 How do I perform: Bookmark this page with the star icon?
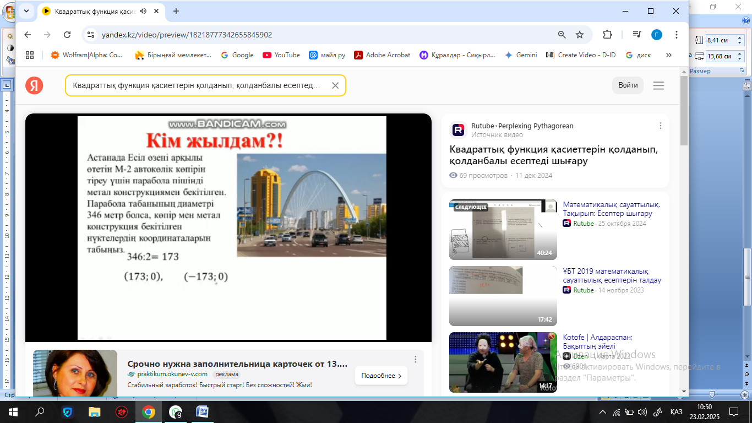(x=580, y=35)
